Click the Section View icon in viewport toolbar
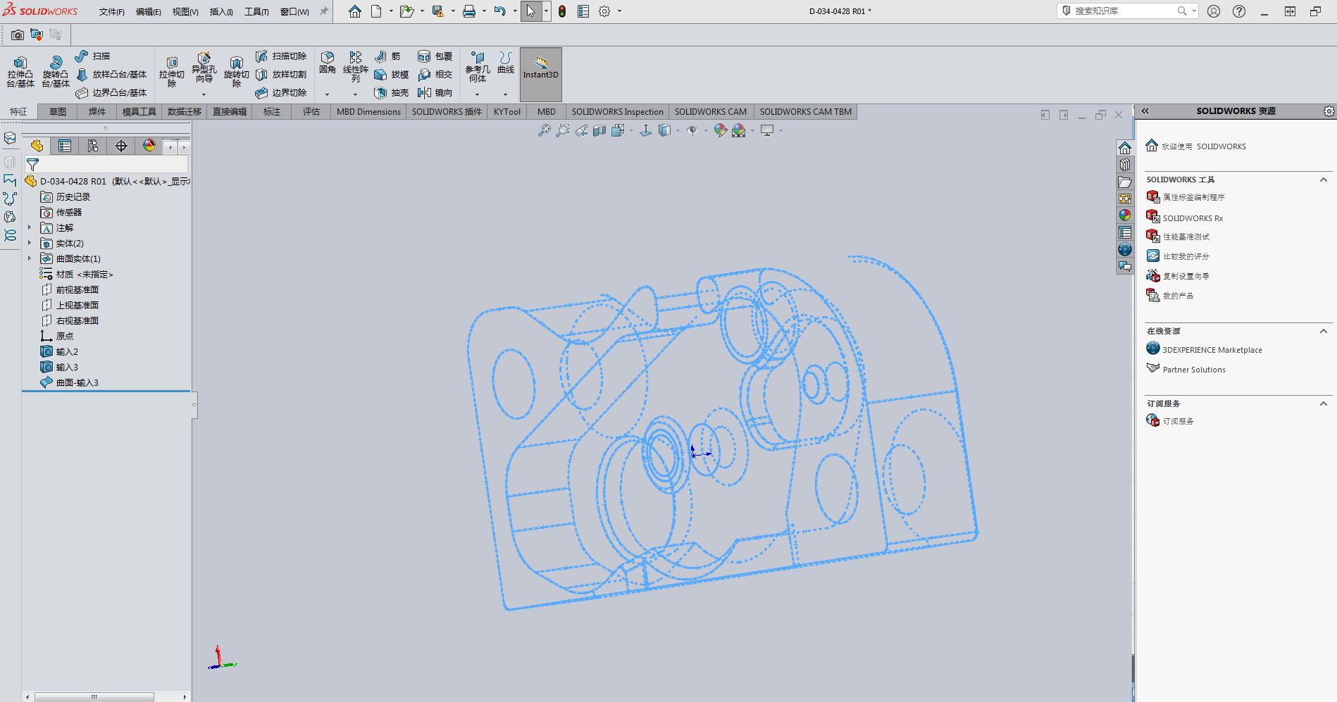 pos(599,130)
